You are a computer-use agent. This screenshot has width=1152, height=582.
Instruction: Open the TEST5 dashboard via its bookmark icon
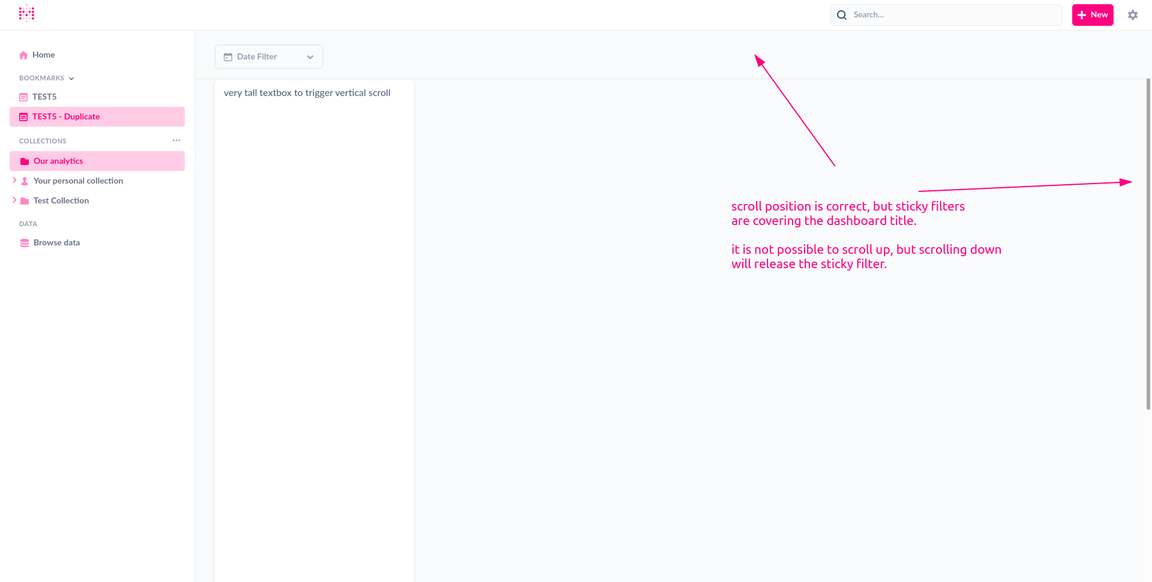tap(23, 97)
